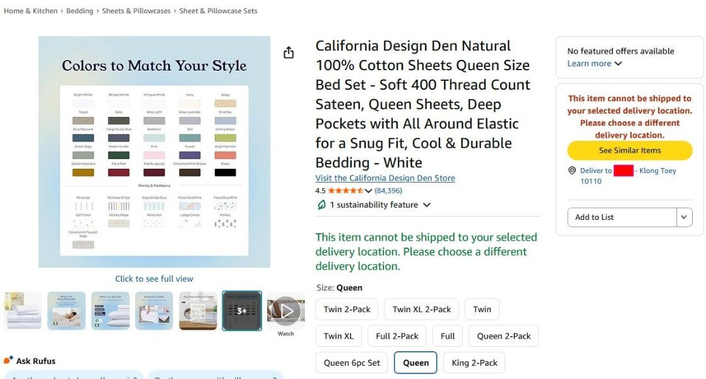Play the product video thumbnail
The width and height of the screenshot is (706, 379).
click(x=286, y=311)
